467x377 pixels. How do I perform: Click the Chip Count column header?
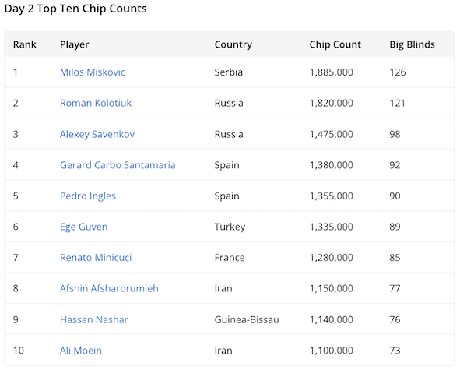click(x=335, y=44)
